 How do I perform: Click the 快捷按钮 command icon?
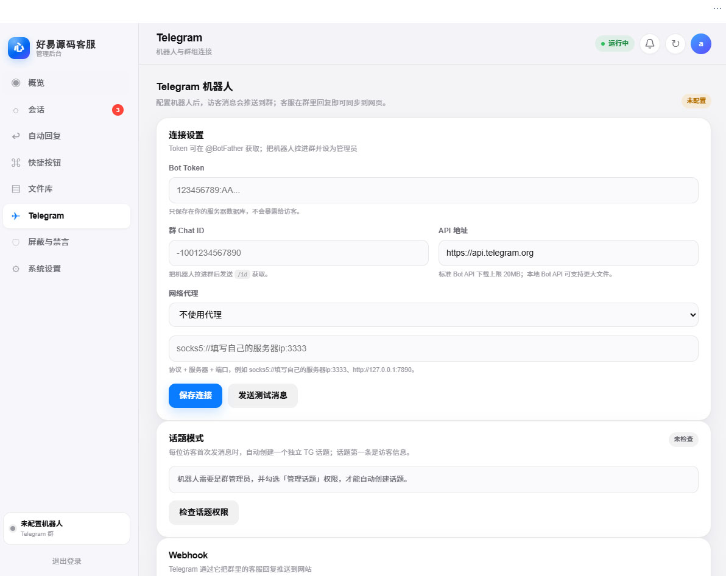pos(16,163)
